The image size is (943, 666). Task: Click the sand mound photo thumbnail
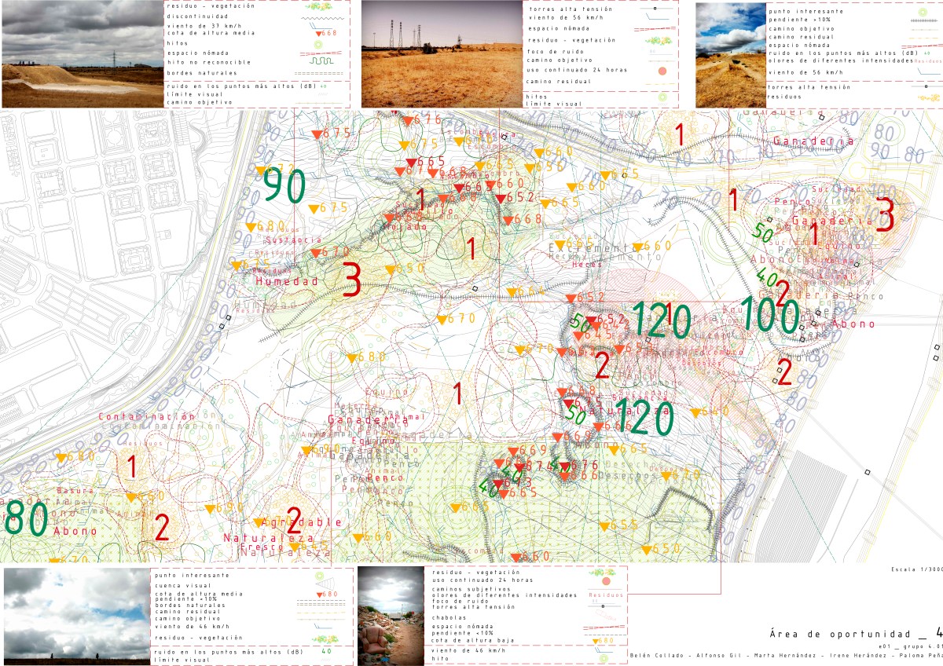[82, 54]
